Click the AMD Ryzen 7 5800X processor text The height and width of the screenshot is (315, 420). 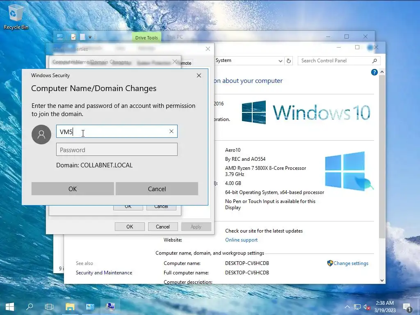tap(265, 171)
